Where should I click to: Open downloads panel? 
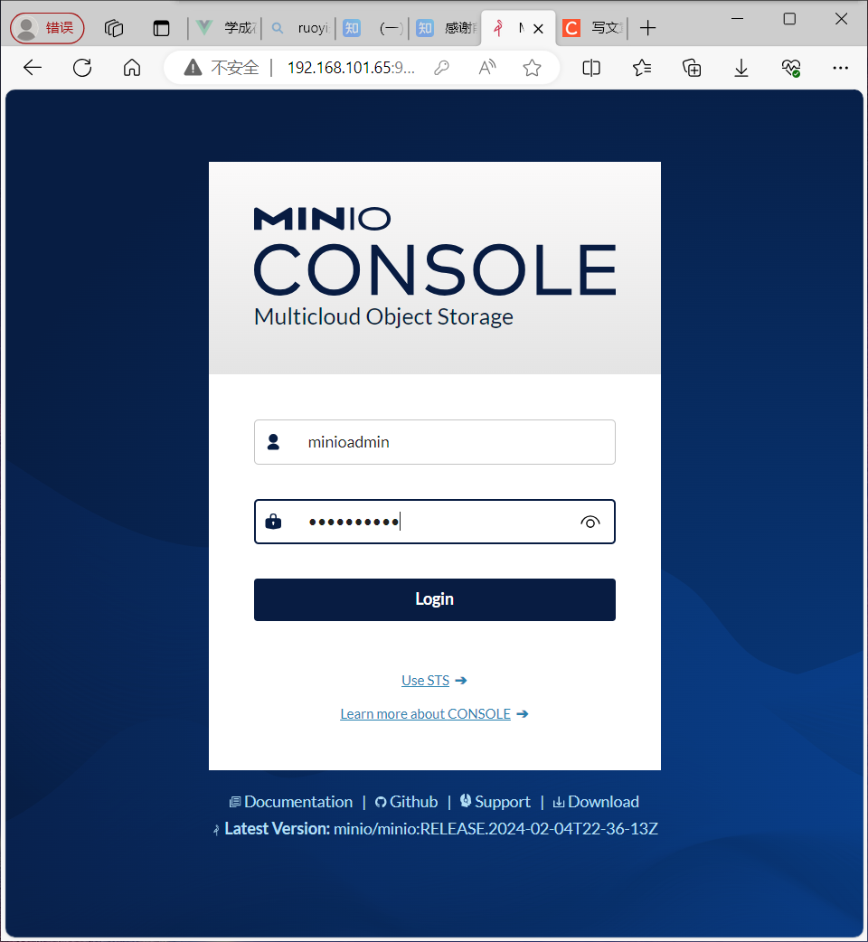pyautogui.click(x=741, y=68)
